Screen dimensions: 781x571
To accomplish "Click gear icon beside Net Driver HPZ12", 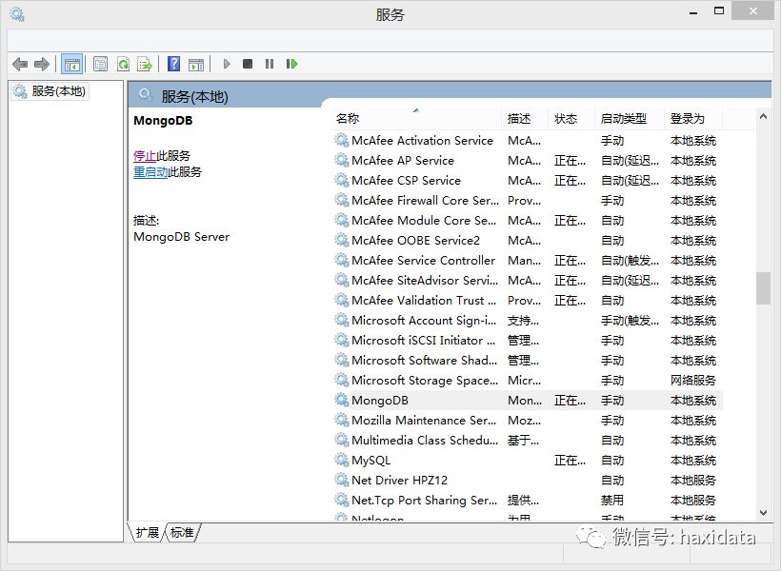I will tap(342, 480).
